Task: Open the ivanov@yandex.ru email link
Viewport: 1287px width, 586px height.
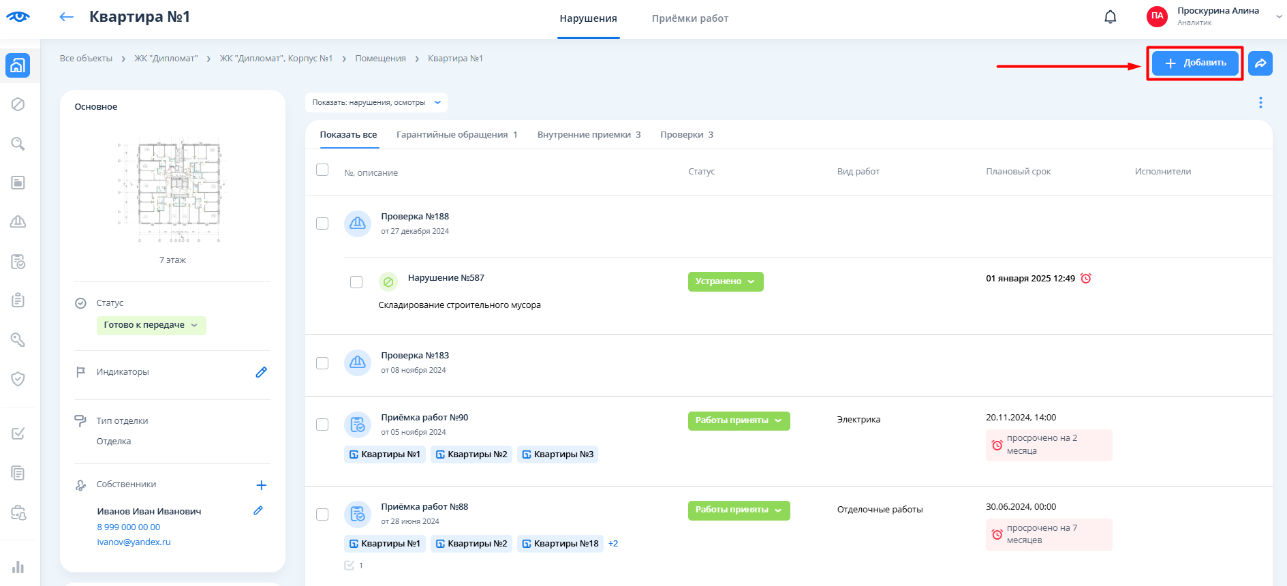Action: pos(134,542)
